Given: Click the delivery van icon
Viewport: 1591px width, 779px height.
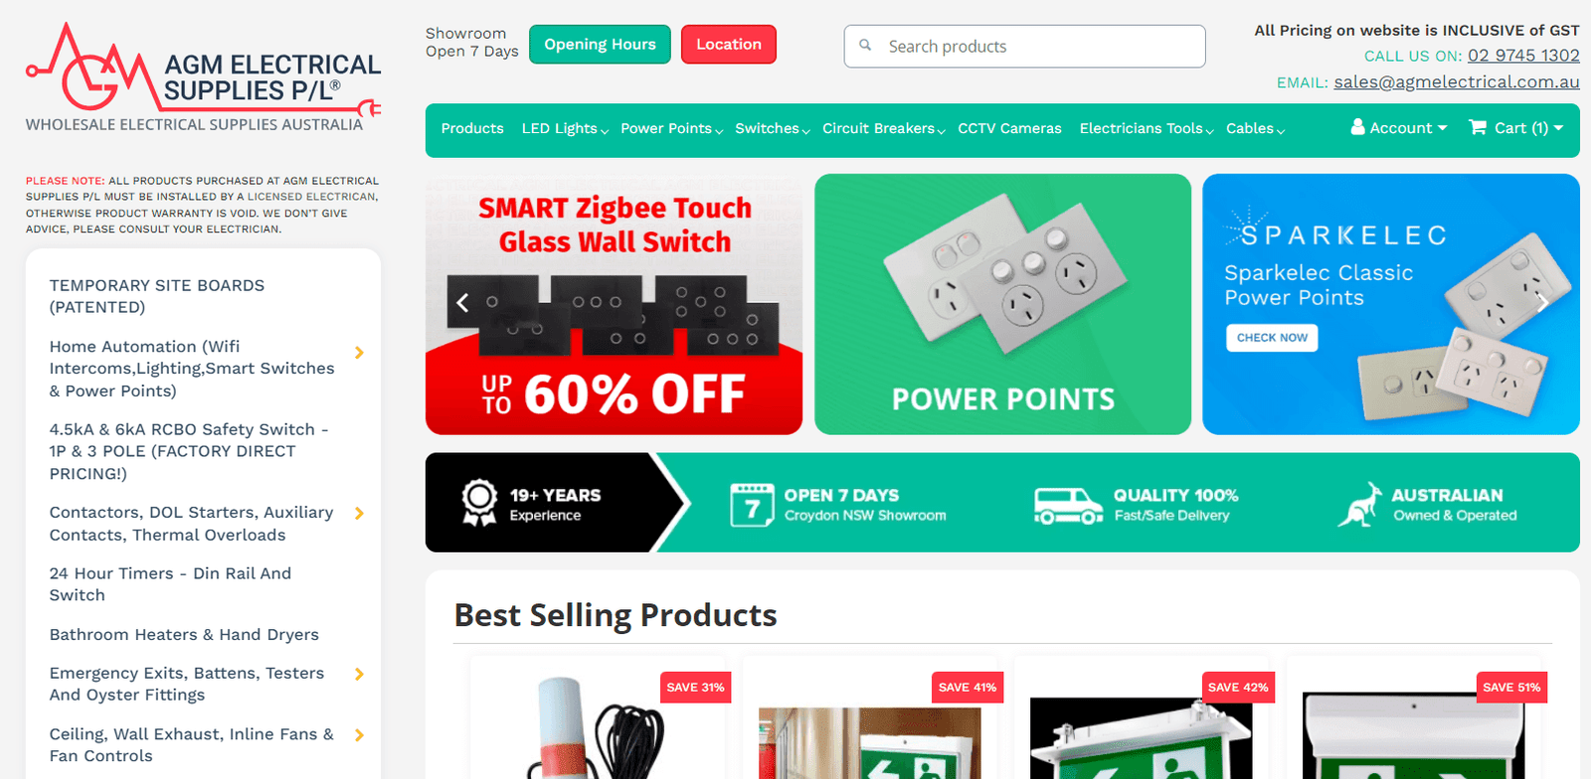Looking at the screenshot, I should 1068,505.
